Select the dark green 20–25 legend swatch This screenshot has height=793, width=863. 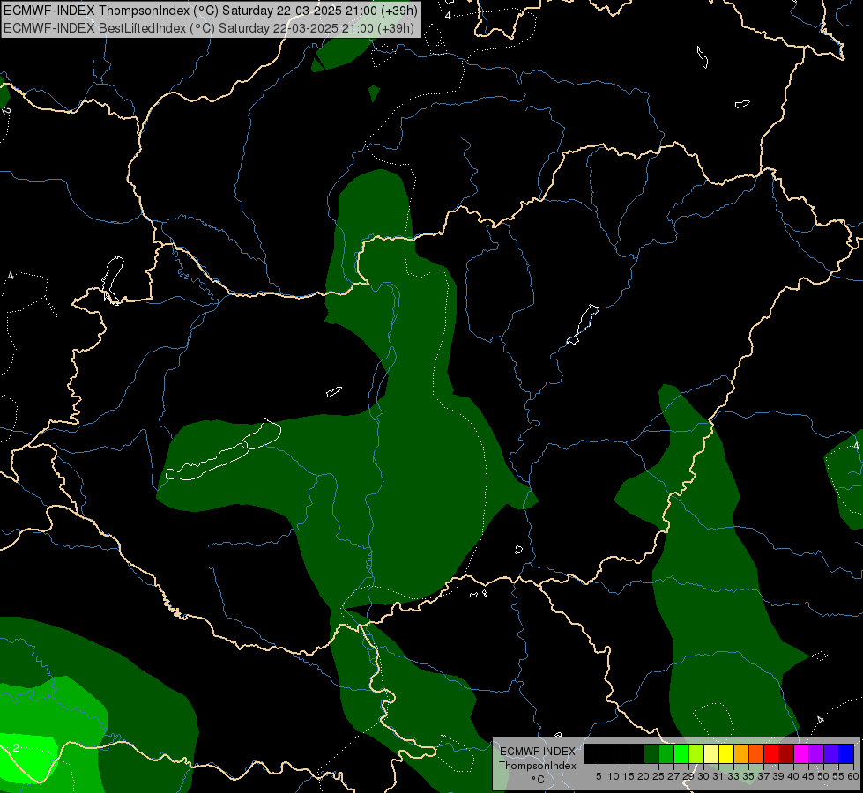coord(651,753)
